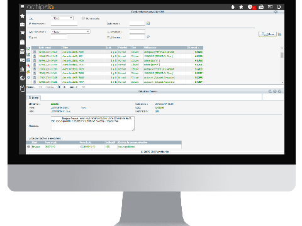The width and height of the screenshot is (302, 226).
Task: Toggle the checkbox next to the Tous dropdown
Action: click(83, 18)
